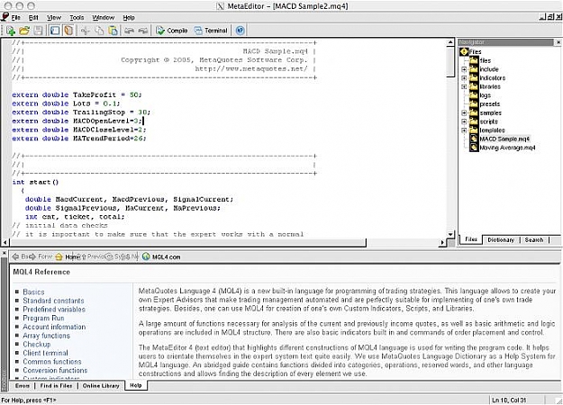Open the Basics help topic
The width and height of the screenshot is (563, 405).
coord(33,292)
